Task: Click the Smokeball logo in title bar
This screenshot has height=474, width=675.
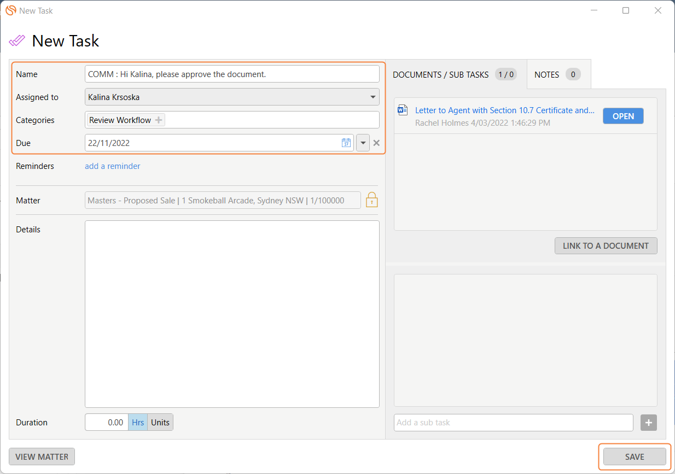Action: click(x=10, y=10)
